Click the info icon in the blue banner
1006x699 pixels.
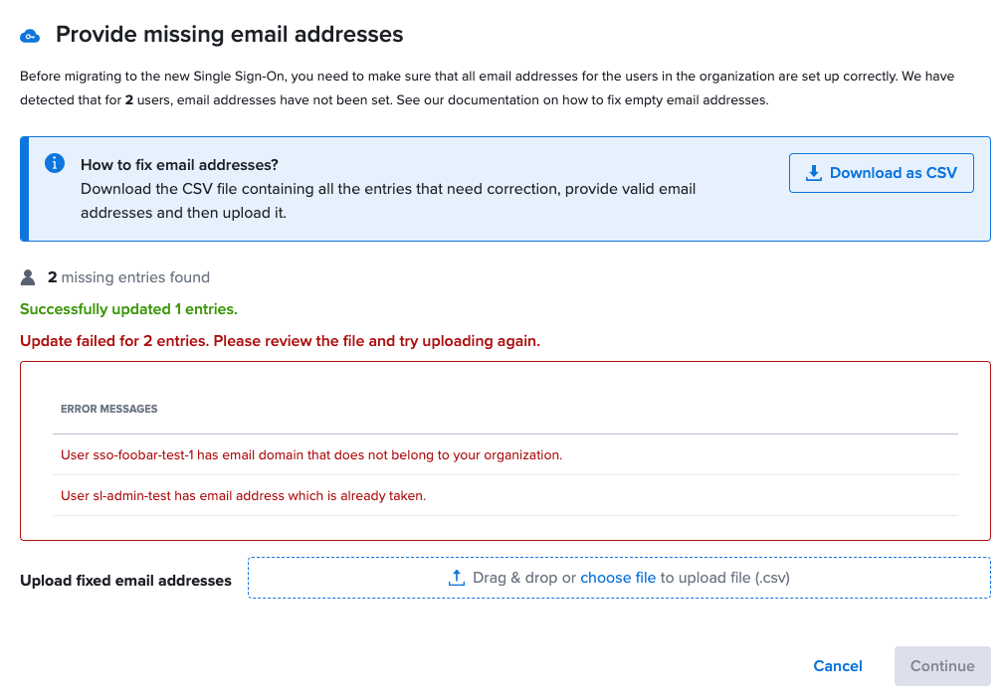pyautogui.click(x=55, y=163)
